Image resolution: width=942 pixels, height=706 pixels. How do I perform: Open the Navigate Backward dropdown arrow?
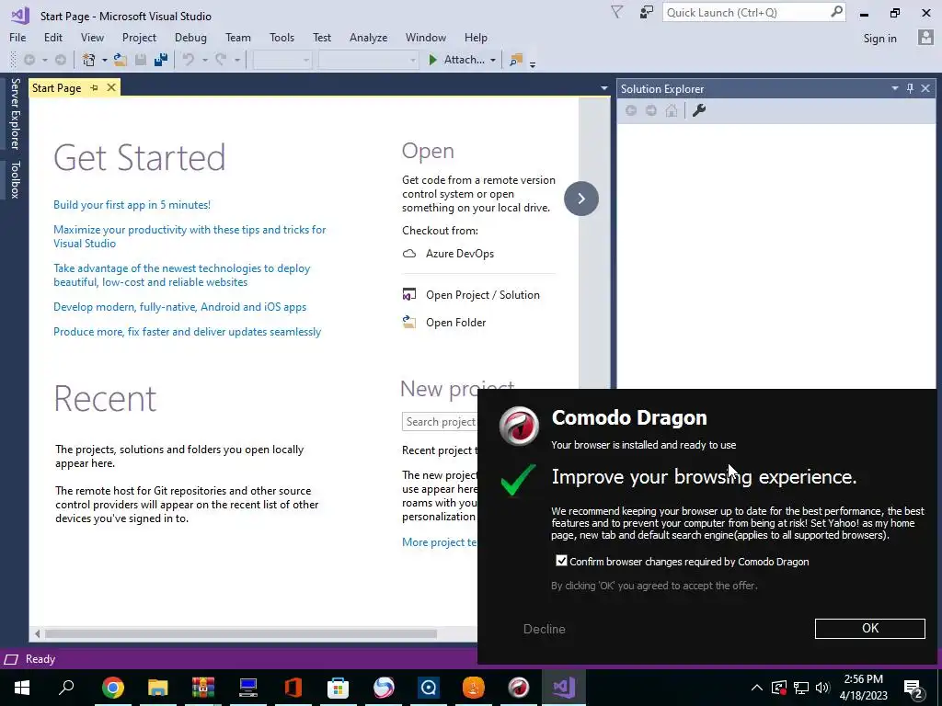coord(44,60)
